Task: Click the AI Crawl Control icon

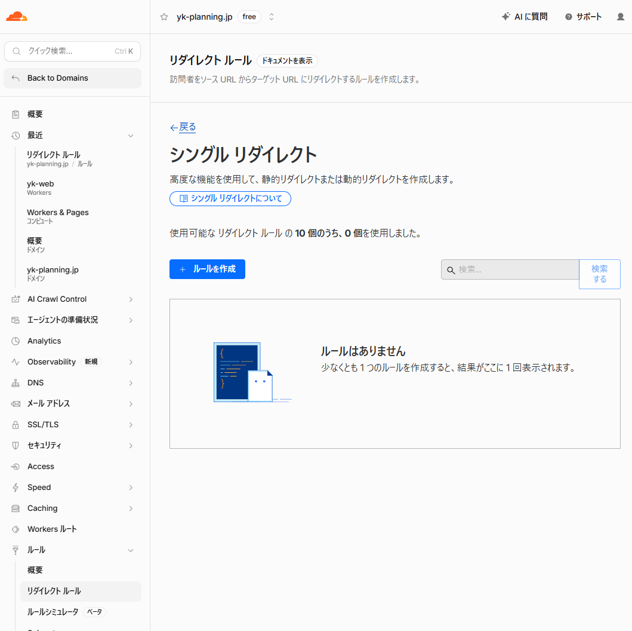Action: coord(16,299)
